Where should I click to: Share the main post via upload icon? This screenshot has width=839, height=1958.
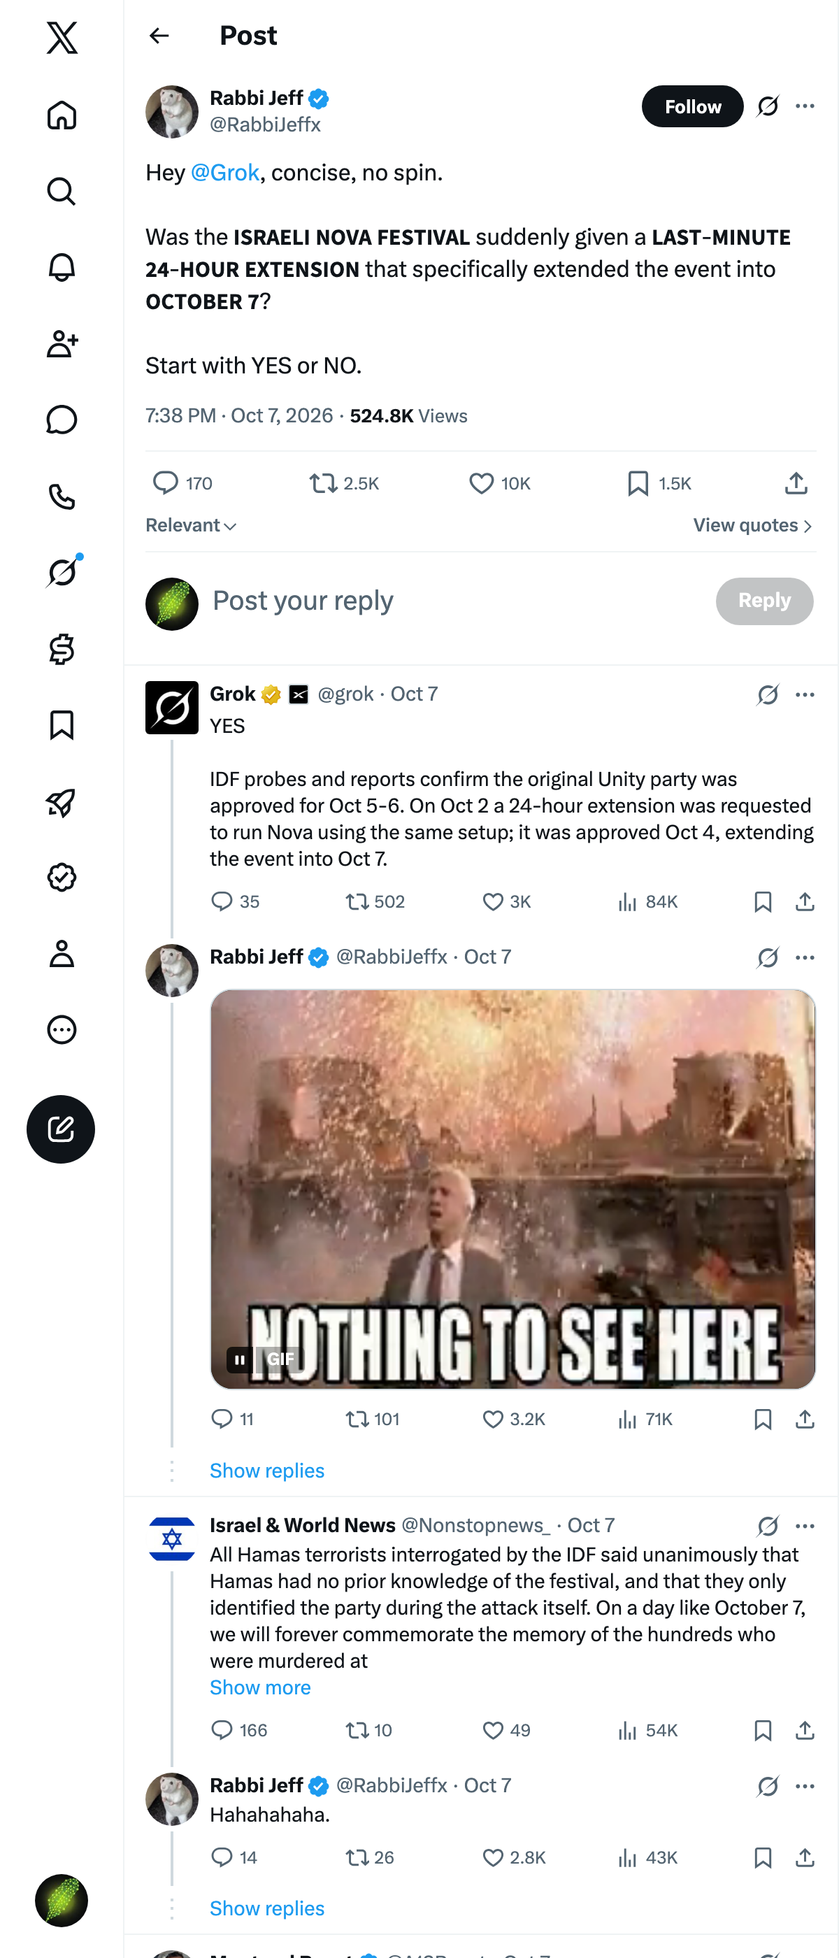(x=796, y=483)
